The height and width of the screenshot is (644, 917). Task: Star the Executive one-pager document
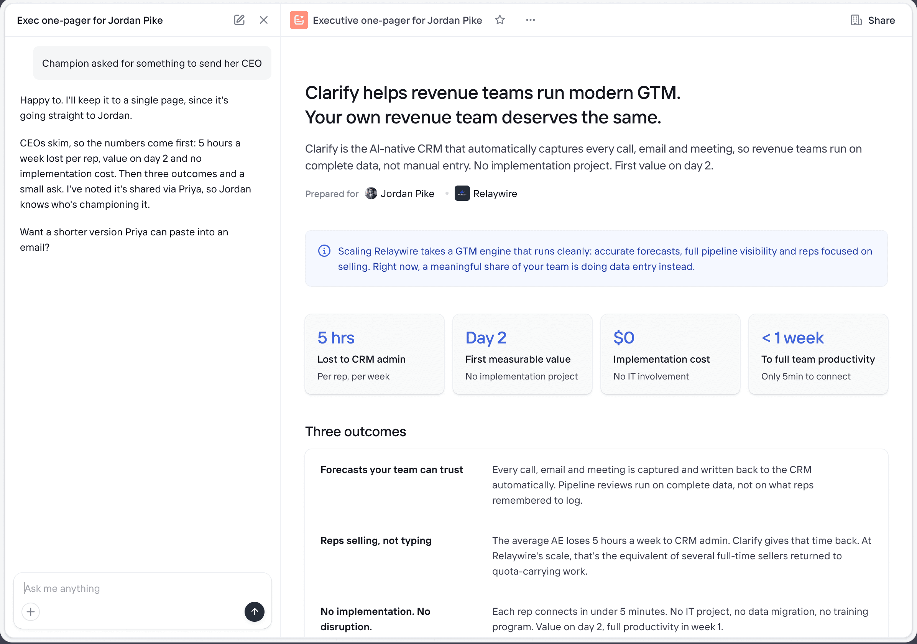(500, 20)
